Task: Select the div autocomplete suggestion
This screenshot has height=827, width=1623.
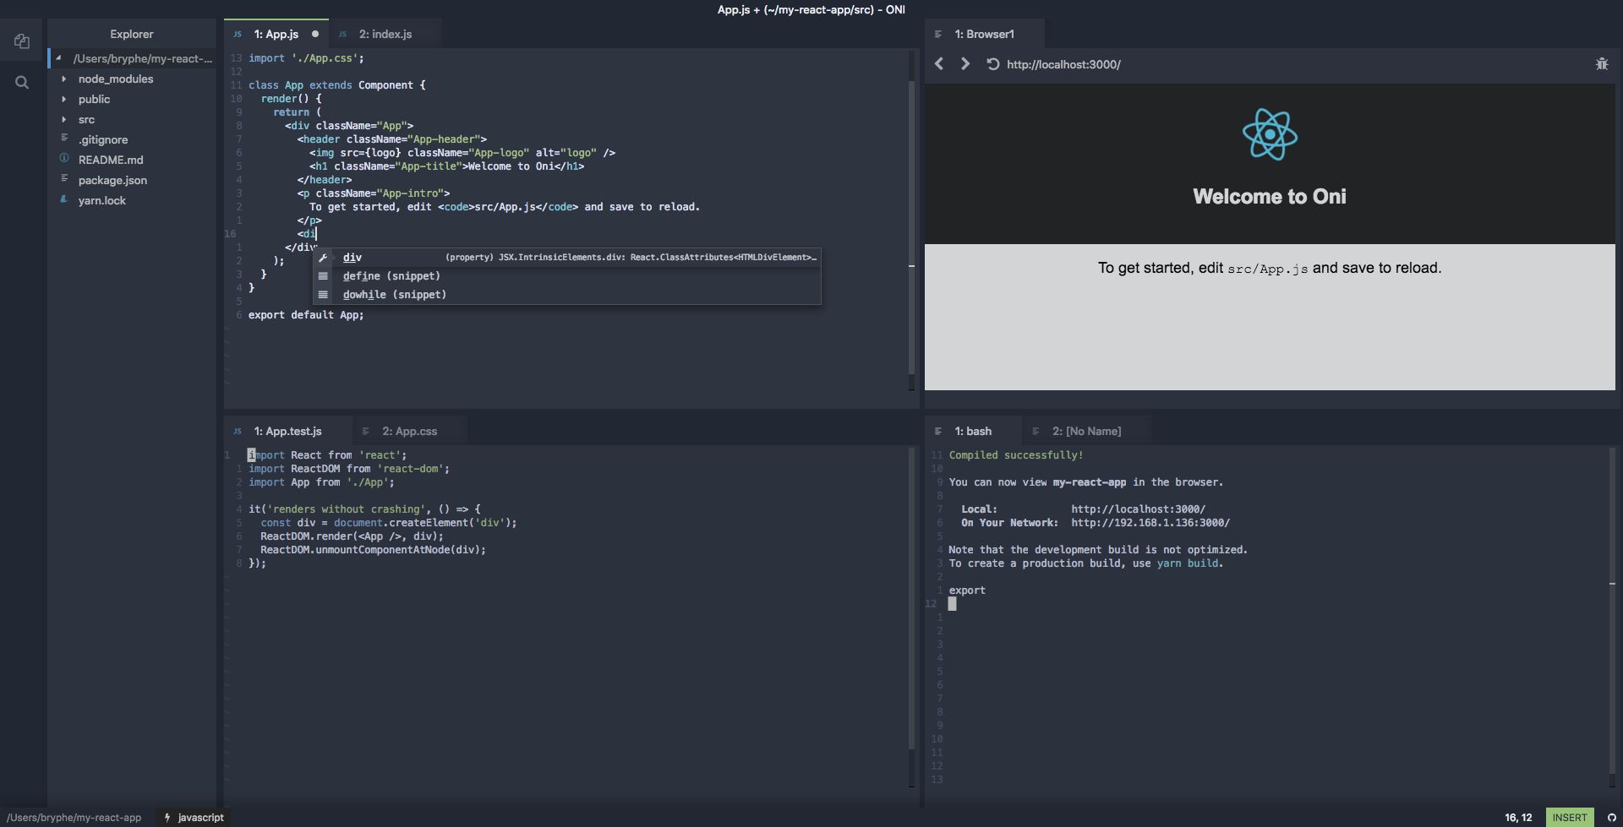Action: click(x=352, y=258)
